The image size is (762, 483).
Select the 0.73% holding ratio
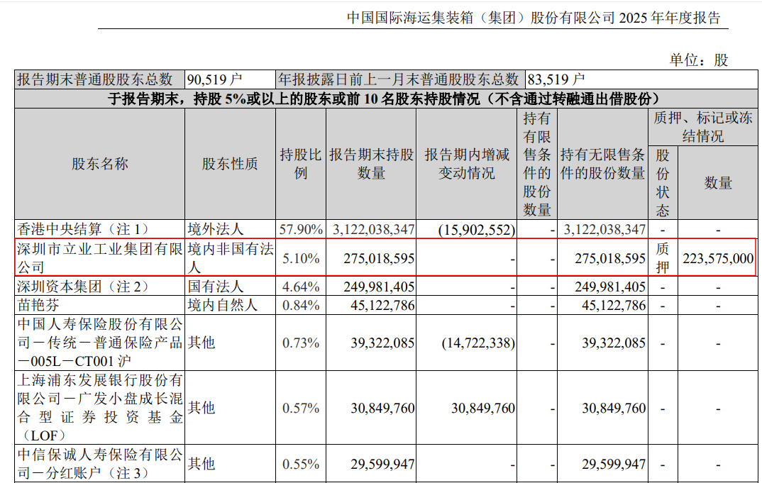pos(301,343)
